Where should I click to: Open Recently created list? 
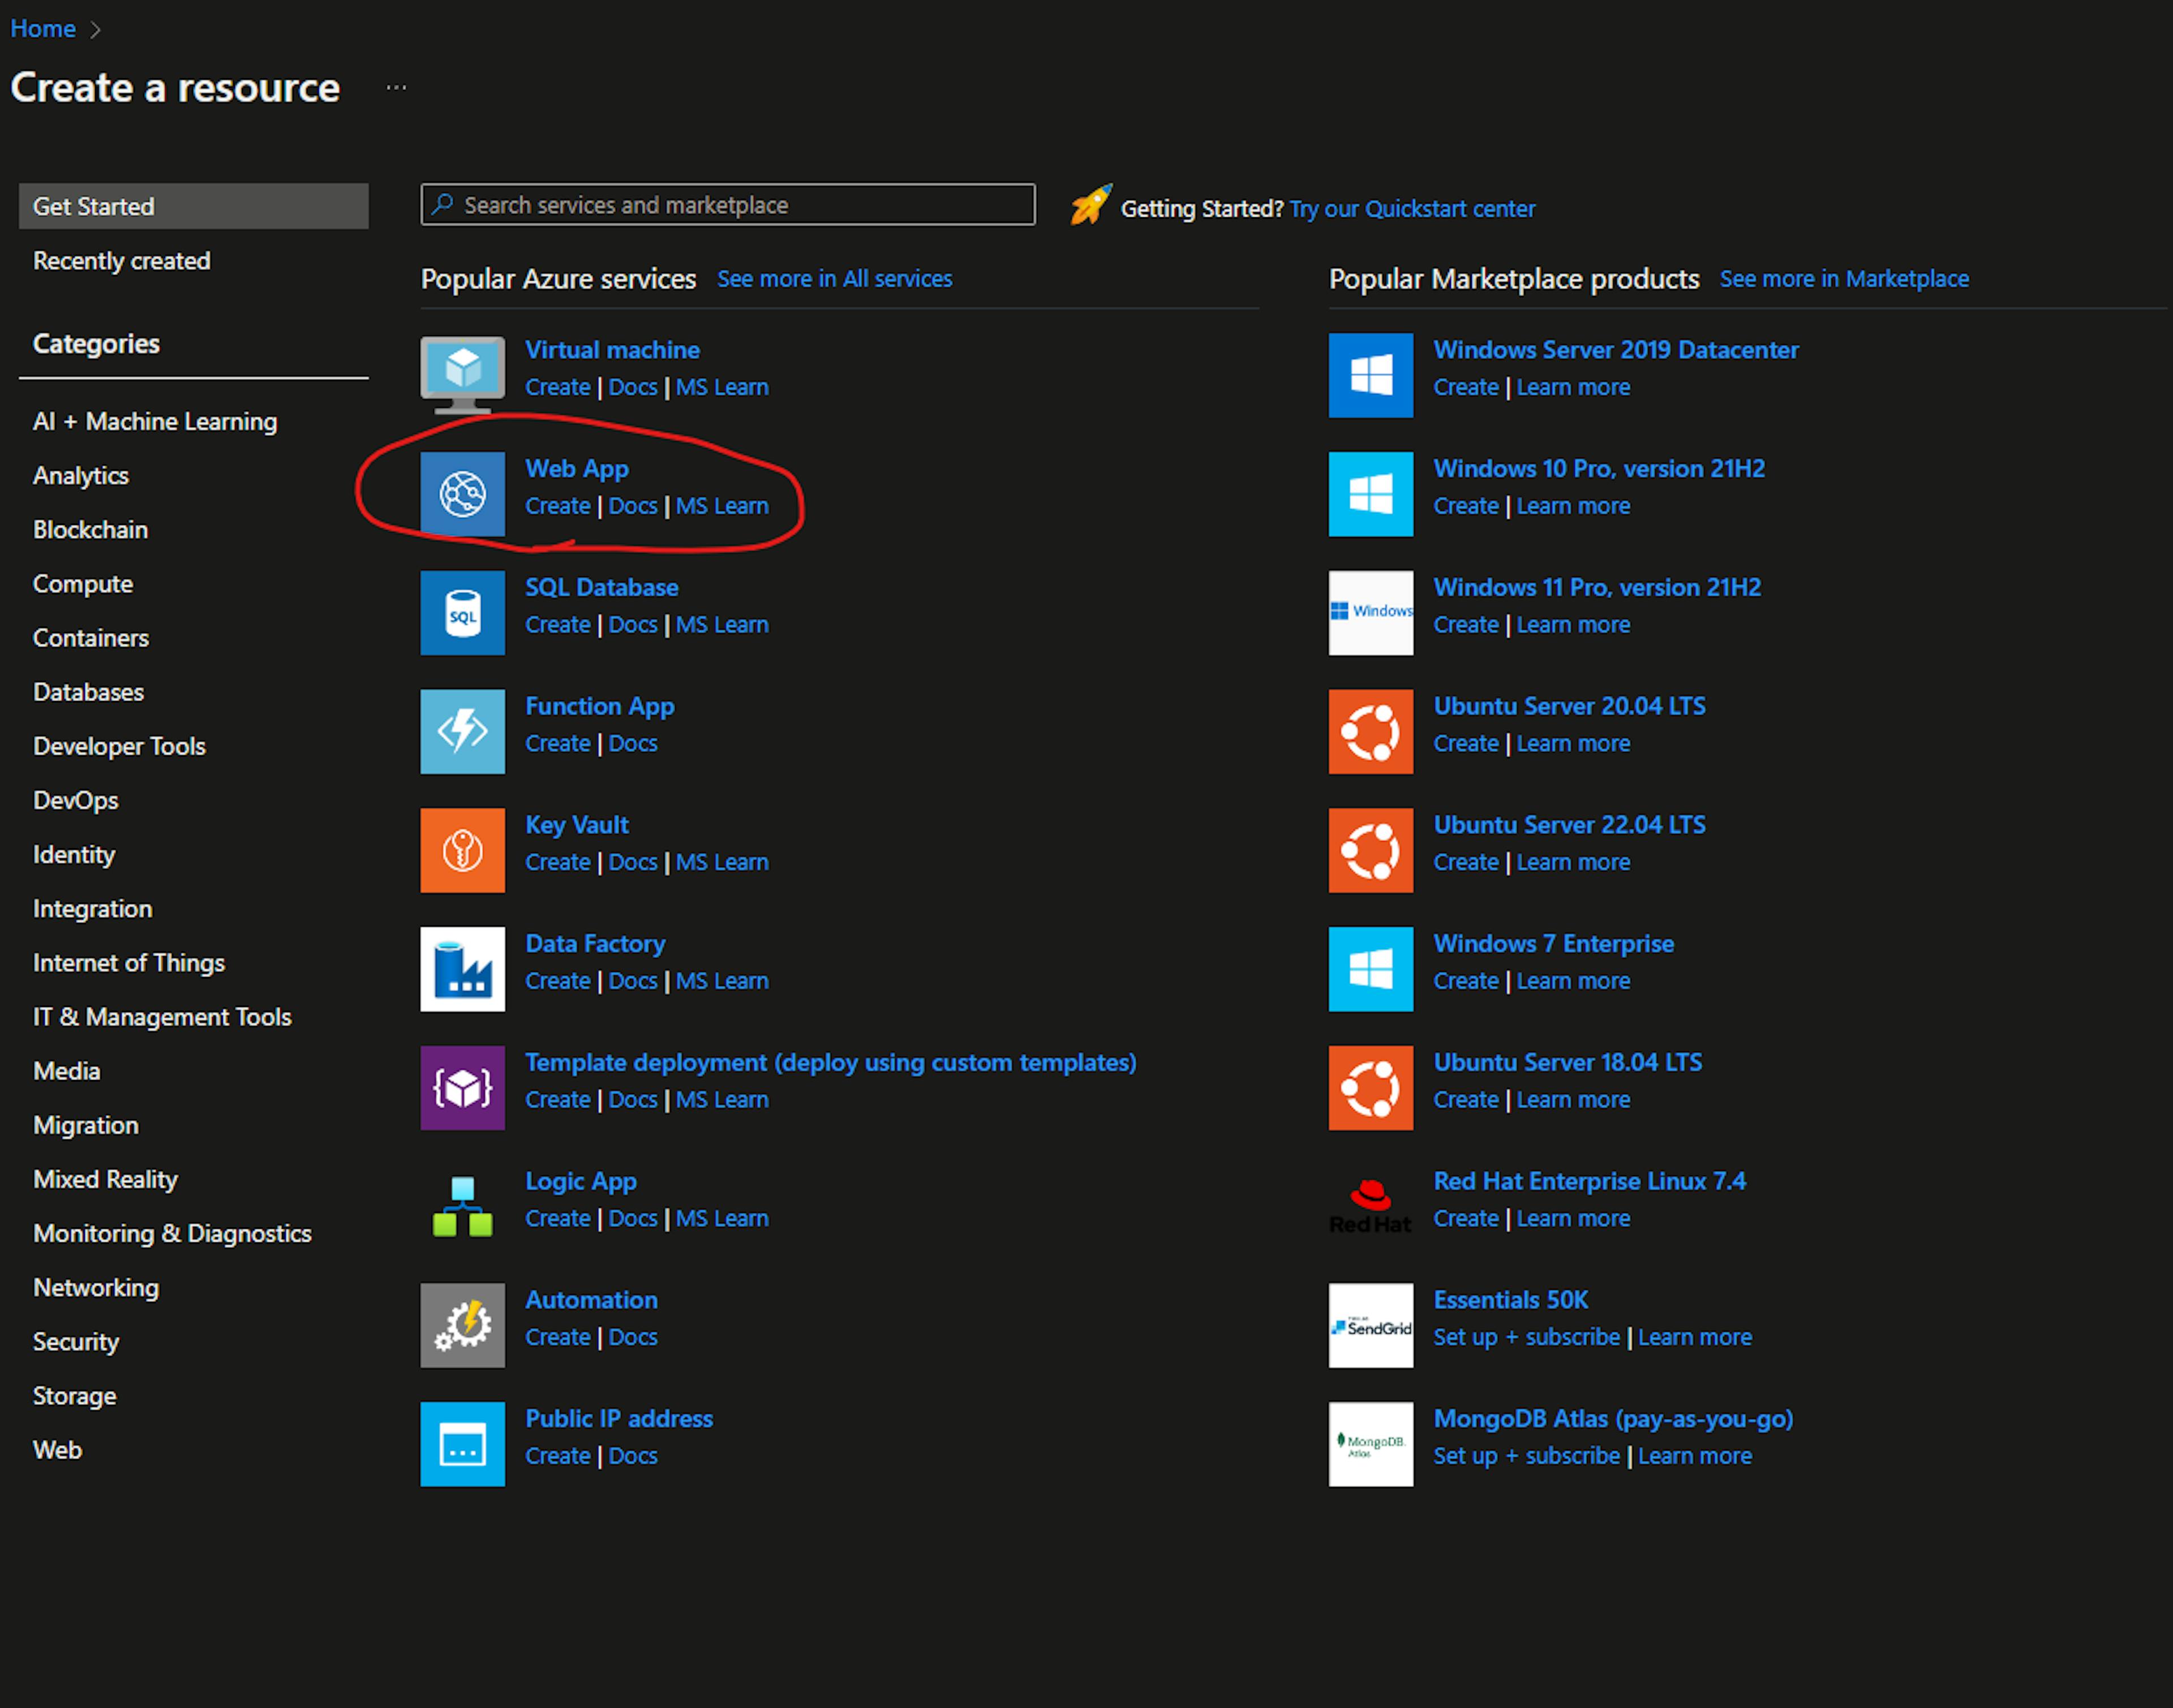(121, 261)
